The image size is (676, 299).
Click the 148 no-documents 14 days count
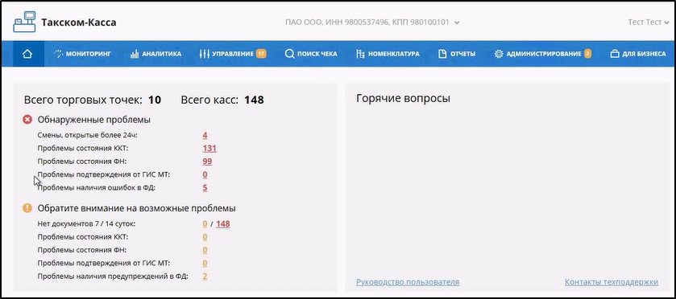(223, 223)
